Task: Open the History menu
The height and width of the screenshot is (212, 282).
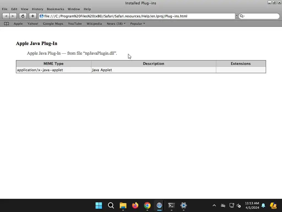Action: pyautogui.click(x=37, y=9)
